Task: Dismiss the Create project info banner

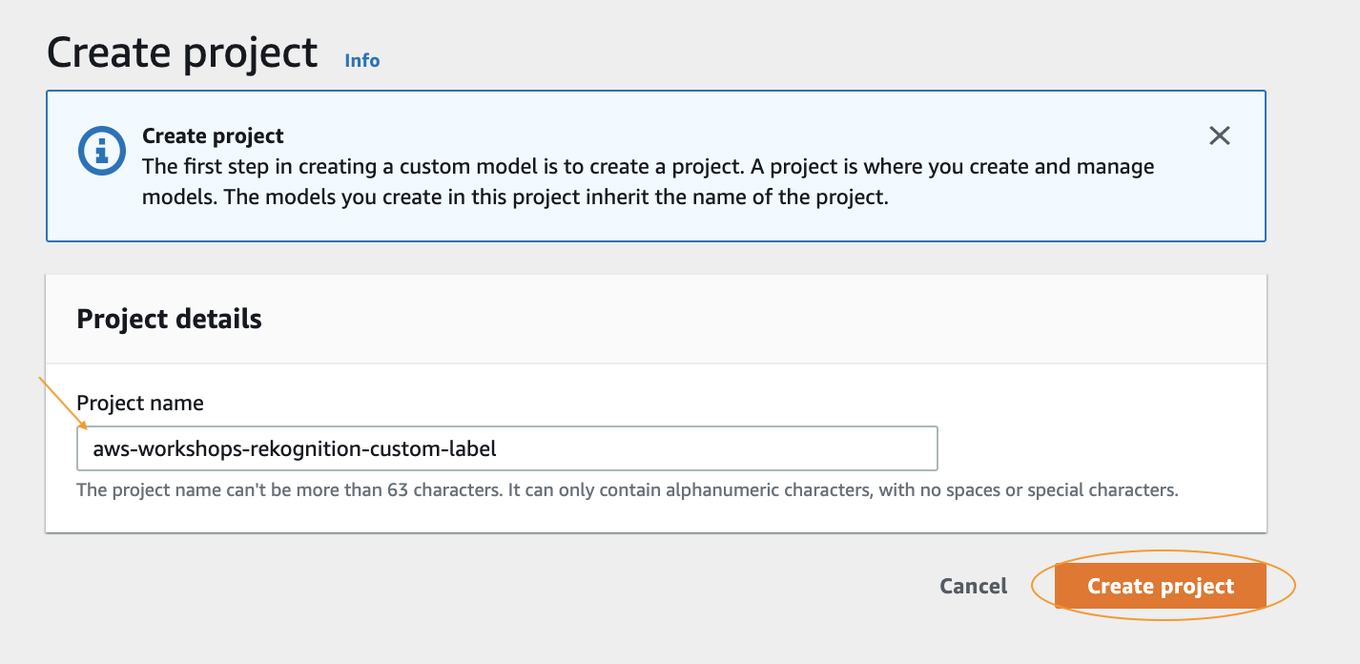Action: coord(1219,135)
